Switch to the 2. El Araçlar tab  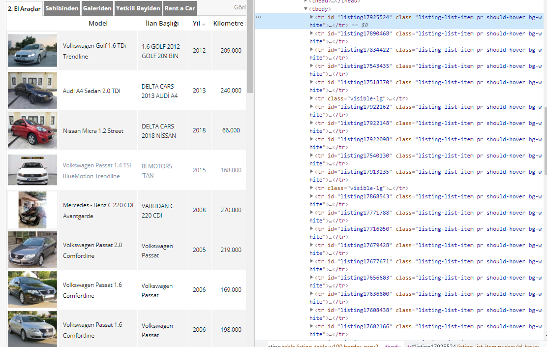click(x=25, y=9)
